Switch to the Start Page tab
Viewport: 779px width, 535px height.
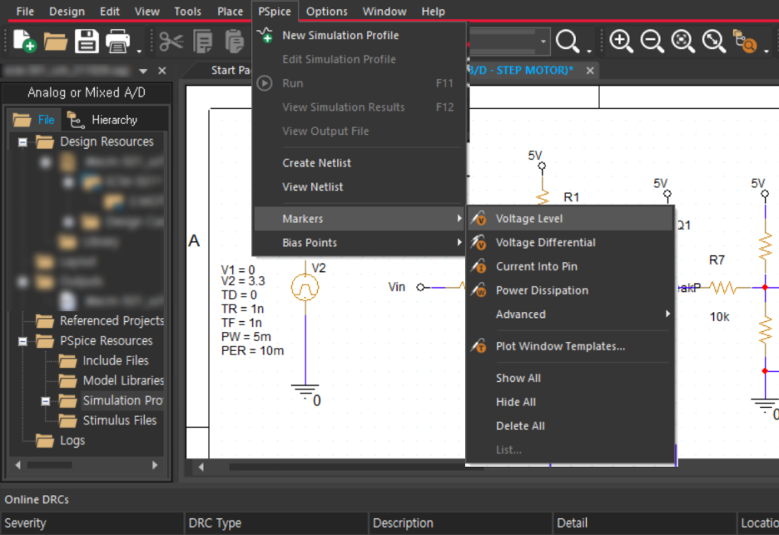pos(230,70)
